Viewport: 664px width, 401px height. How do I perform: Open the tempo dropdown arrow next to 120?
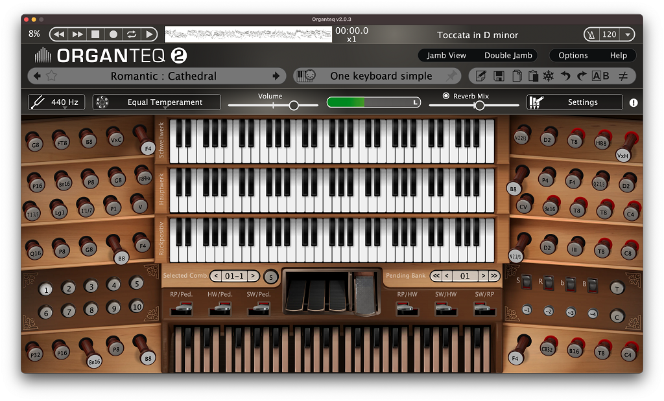point(628,34)
